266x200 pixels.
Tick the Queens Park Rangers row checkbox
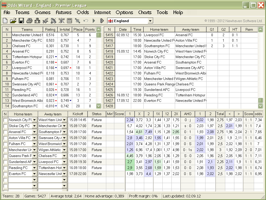[5, 156]
